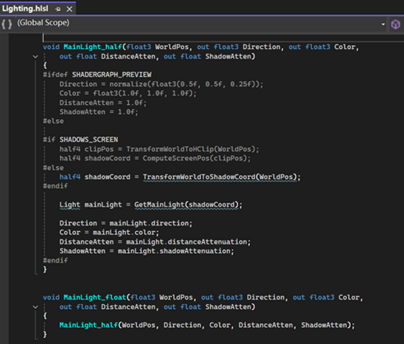
Task: Click the SHADOWS_SCREEN macro name
Action: point(89,140)
